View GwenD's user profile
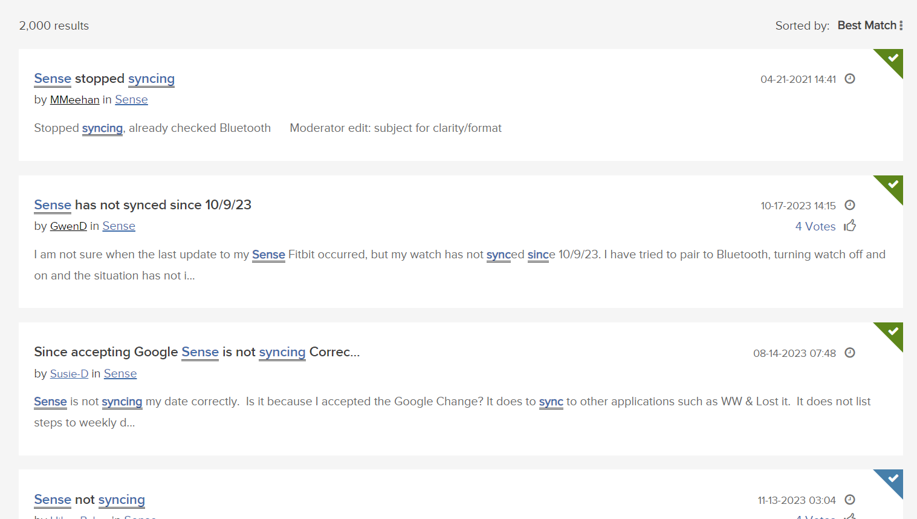The width and height of the screenshot is (917, 519). coord(68,226)
